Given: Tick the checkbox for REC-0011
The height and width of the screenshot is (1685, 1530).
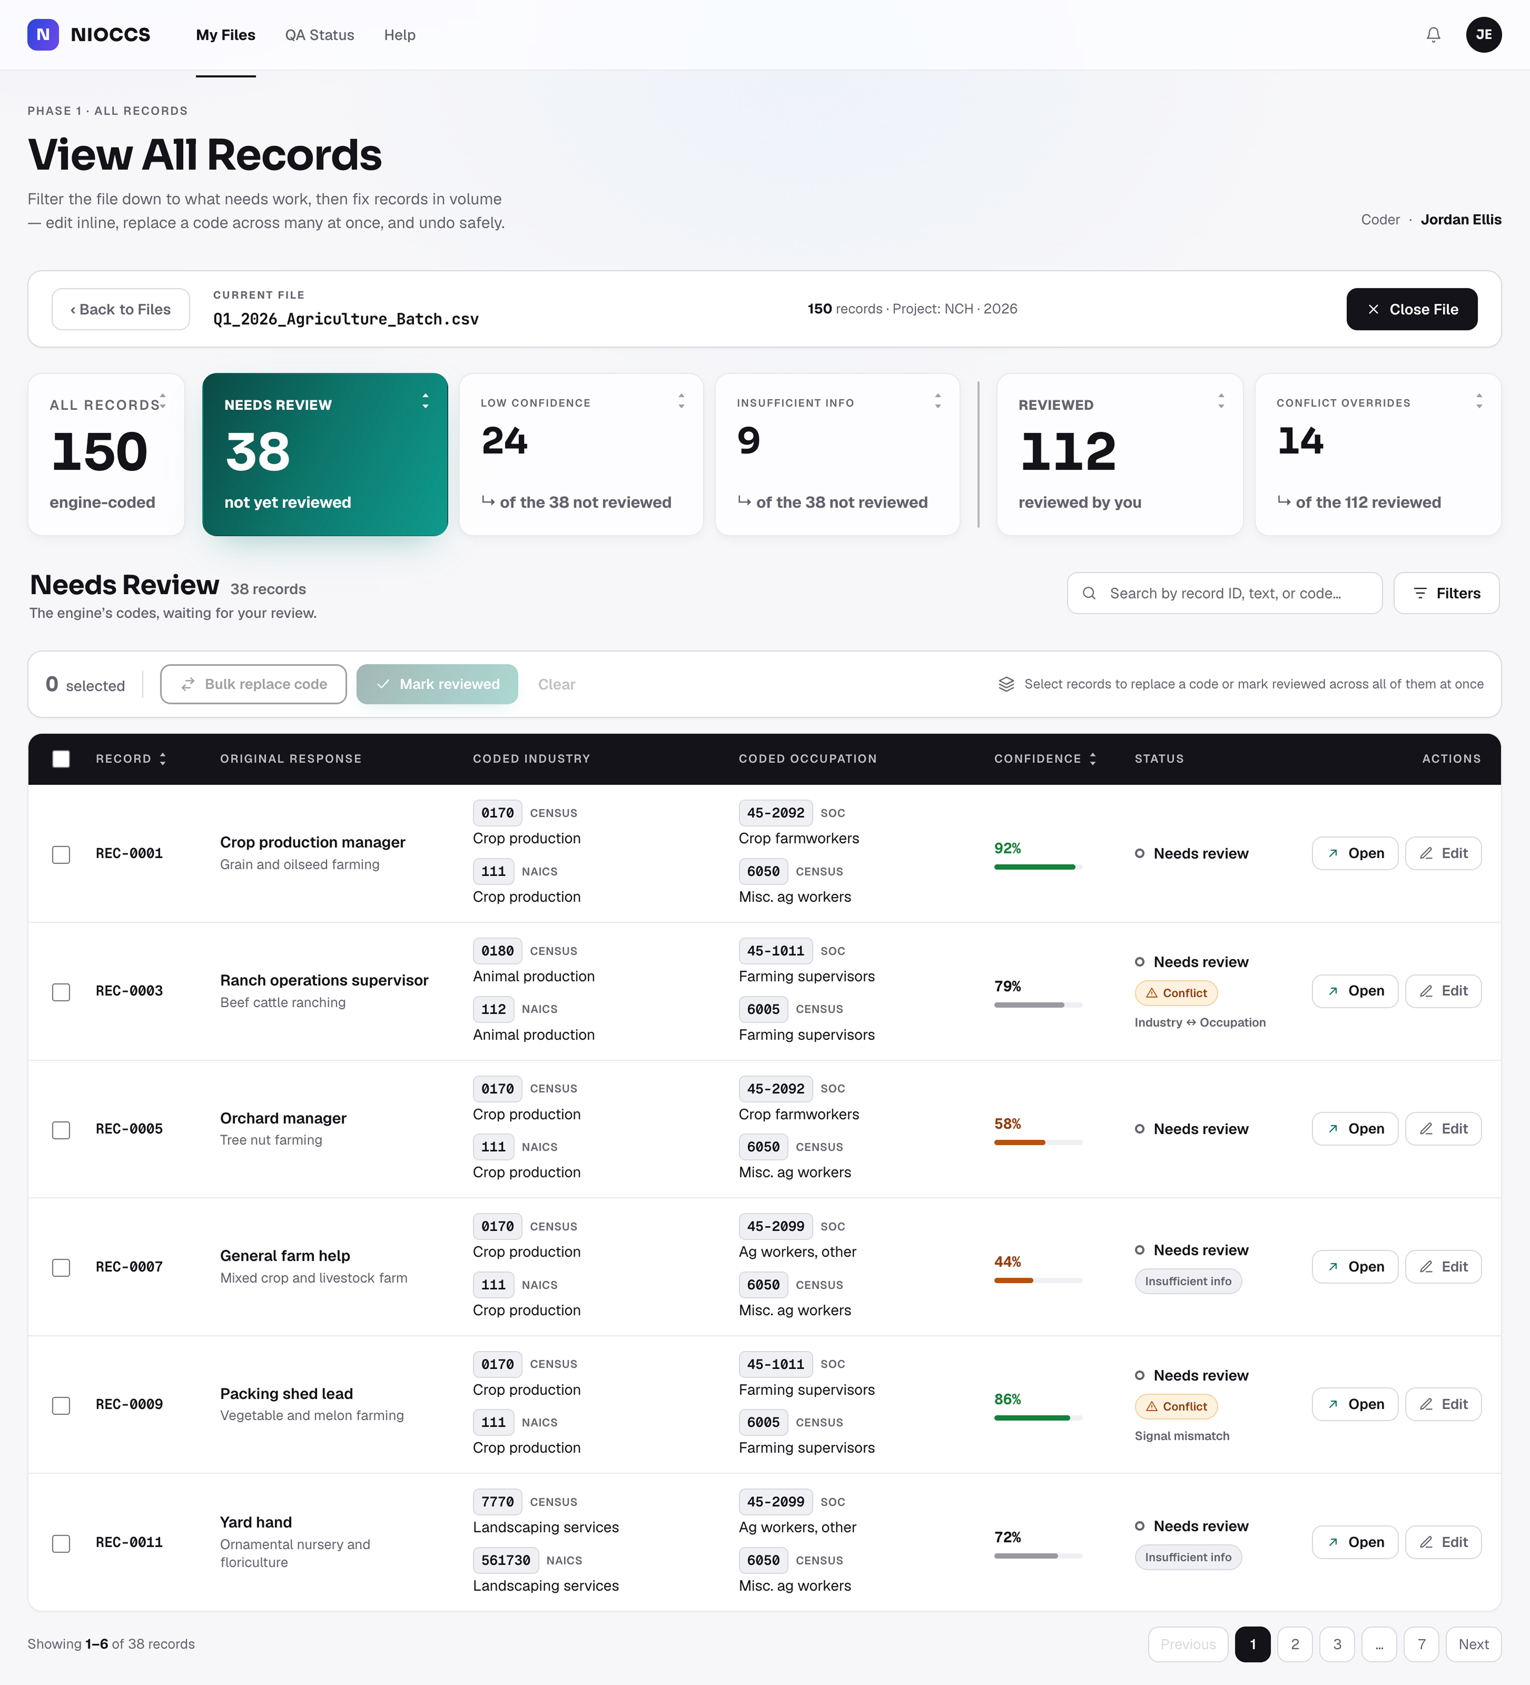Looking at the screenshot, I should tap(61, 1544).
